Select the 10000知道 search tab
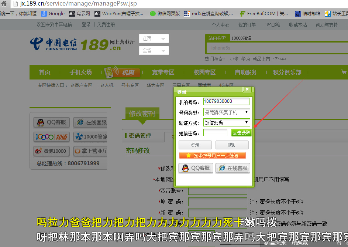Image resolution: width=348 pixels, height=247 pixels. point(241,38)
